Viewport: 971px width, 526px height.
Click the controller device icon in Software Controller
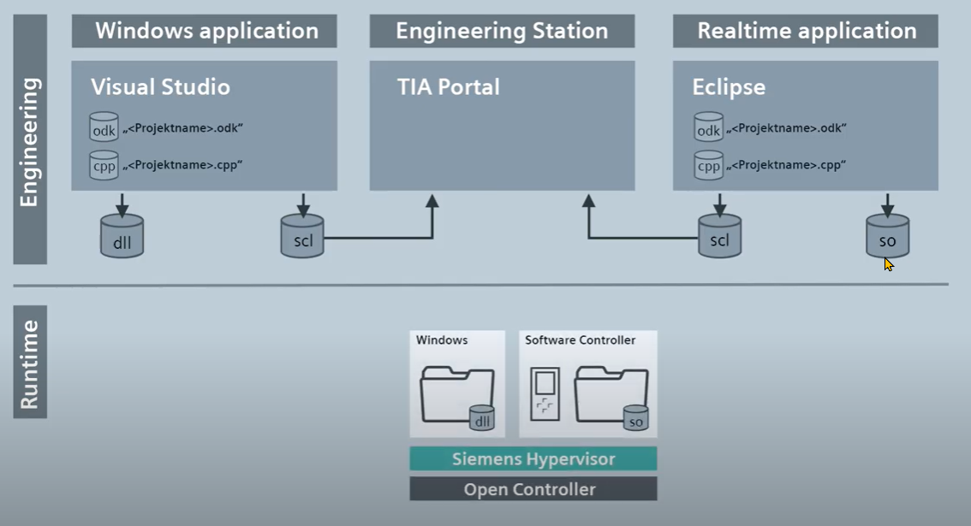click(545, 394)
